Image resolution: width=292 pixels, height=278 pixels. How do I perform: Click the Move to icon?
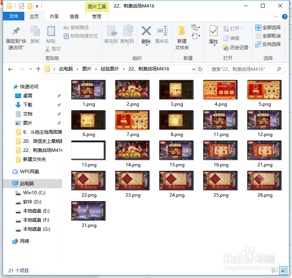click(x=112, y=31)
